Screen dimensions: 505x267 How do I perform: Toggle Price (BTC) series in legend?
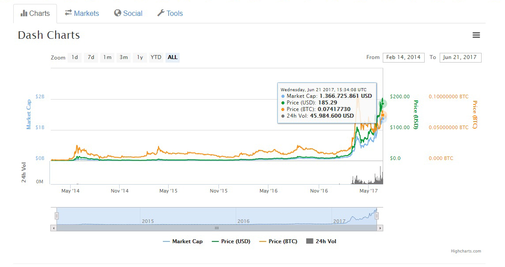pos(278,241)
